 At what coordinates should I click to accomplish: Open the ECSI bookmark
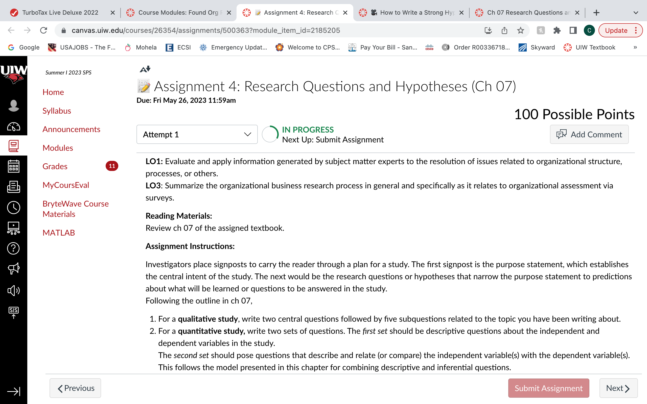point(178,47)
